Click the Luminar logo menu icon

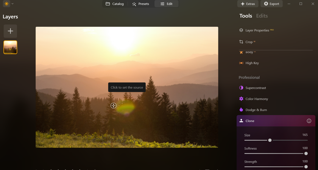pos(6,4)
